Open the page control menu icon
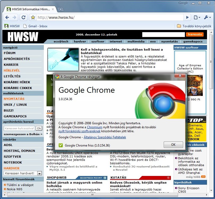215x199 pixels. point(197,17)
